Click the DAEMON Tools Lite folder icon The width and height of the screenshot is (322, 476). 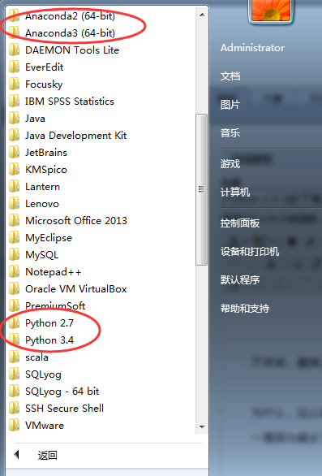coord(14,50)
